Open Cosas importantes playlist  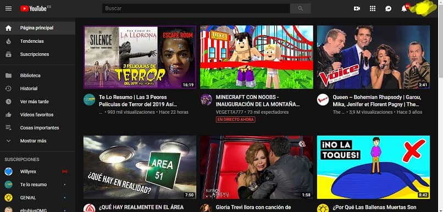click(x=37, y=127)
